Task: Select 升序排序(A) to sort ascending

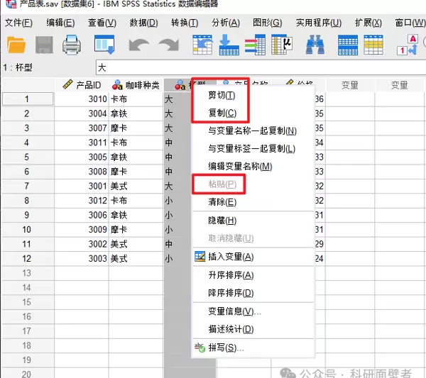Action: 231,275
